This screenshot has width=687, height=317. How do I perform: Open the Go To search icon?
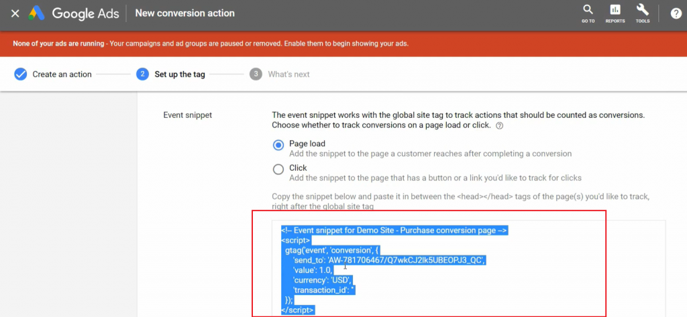pyautogui.click(x=588, y=13)
